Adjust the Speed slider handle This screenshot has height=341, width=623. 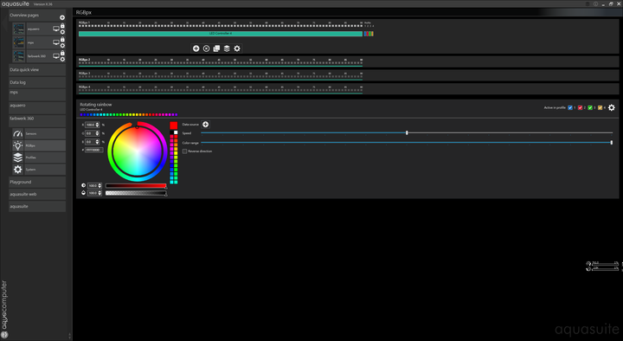click(407, 132)
